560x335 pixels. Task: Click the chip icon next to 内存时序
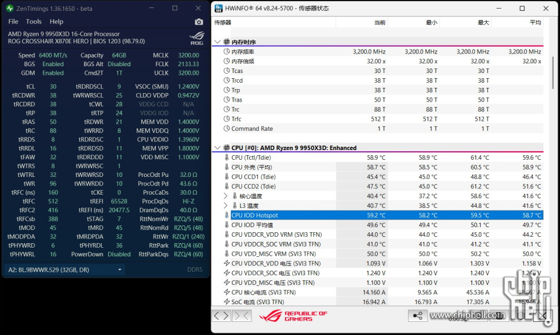[x=226, y=42]
